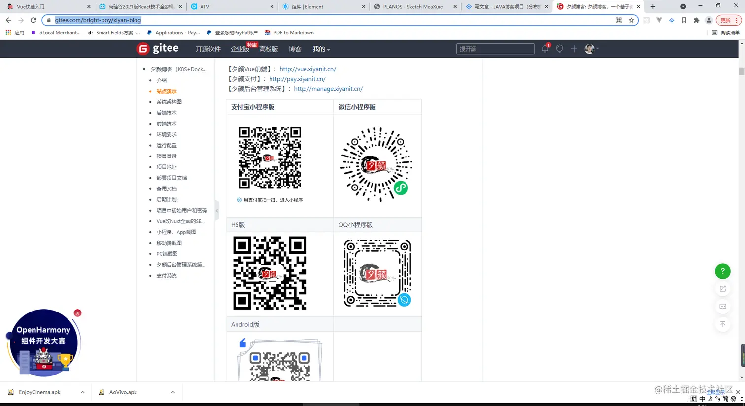Bookmark this page with the star icon
Screen dimensions: 745x406
pos(631,20)
